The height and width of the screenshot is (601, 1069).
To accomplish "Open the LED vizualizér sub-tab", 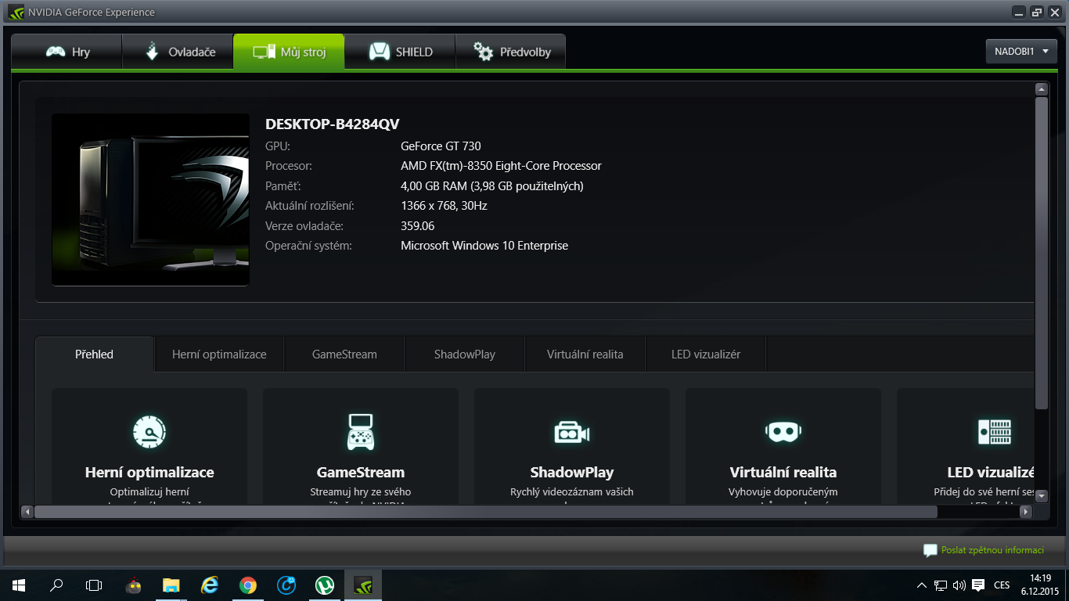I will (705, 354).
